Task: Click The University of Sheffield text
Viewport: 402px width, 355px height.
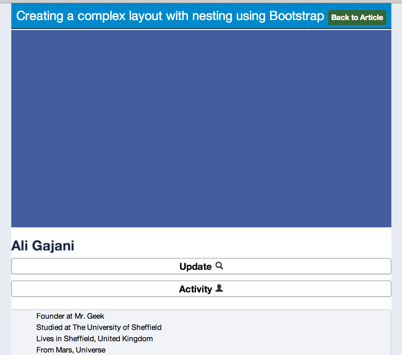Action: [x=117, y=327]
